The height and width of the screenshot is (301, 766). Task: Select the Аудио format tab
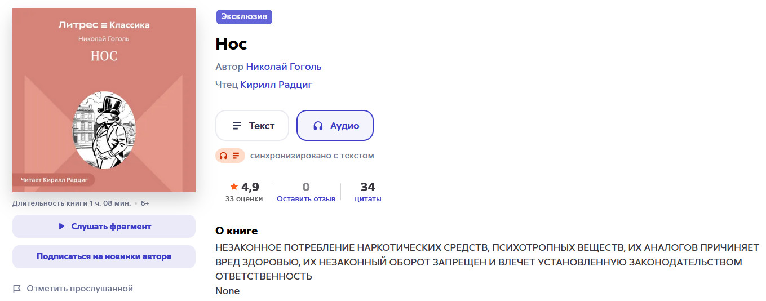pos(335,126)
